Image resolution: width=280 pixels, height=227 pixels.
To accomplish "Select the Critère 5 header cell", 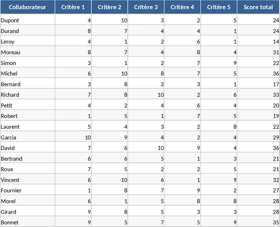I will (x=219, y=7).
